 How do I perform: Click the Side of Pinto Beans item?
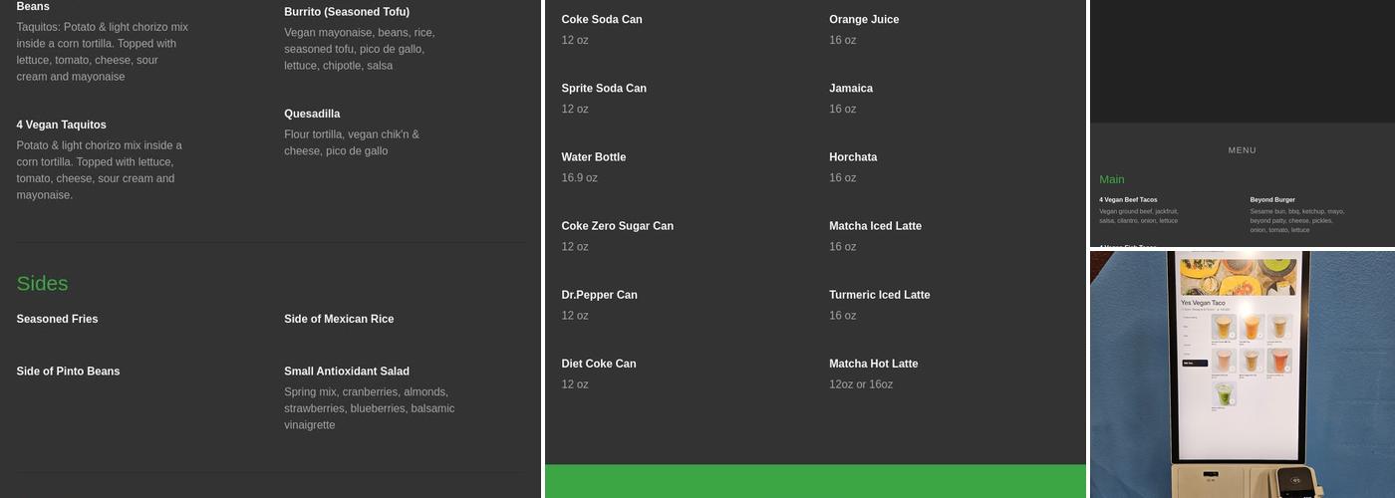coord(68,372)
